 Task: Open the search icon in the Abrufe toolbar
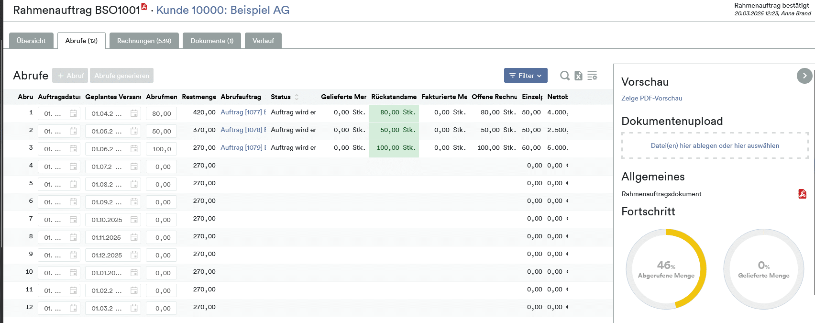point(565,76)
